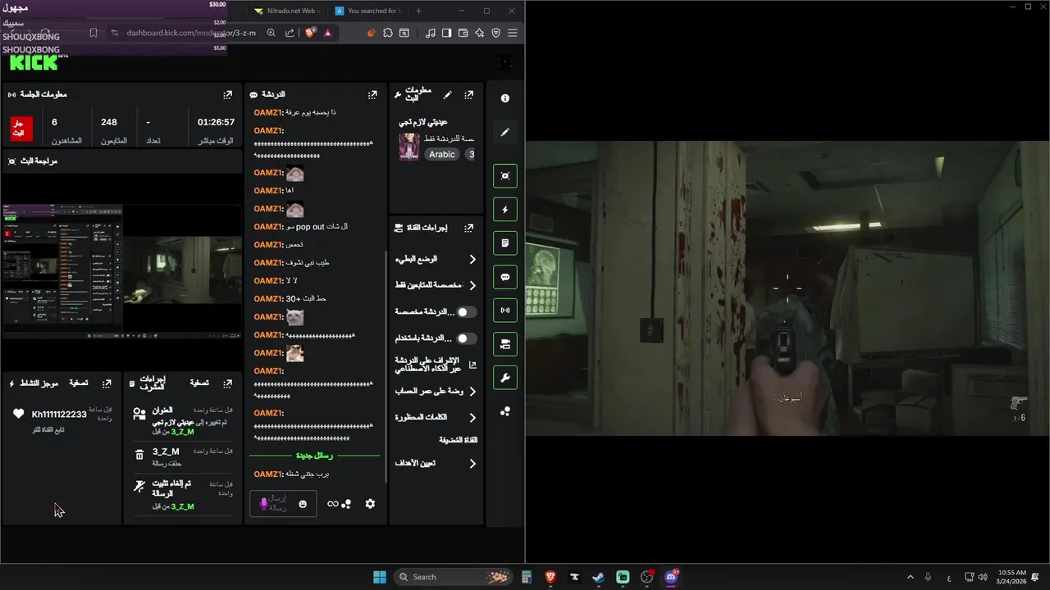
Task: Open the emoji picker in chat
Action: click(x=303, y=504)
